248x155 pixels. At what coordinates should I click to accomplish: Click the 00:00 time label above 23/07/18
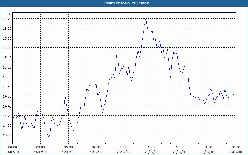pyautogui.click(x=12, y=148)
